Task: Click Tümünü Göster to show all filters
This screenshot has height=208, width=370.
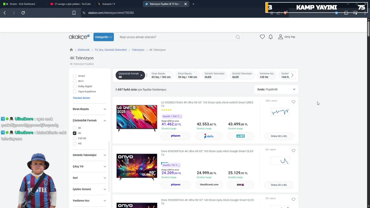Action: (x=82, y=98)
